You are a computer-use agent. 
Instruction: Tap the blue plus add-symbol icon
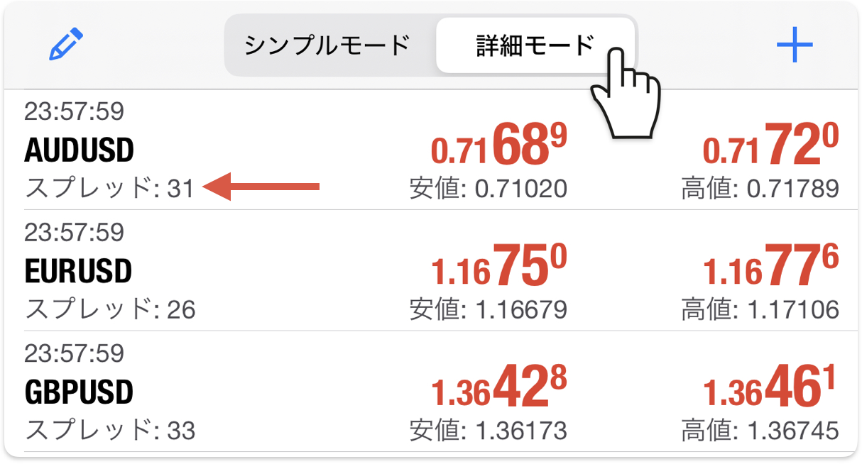(795, 45)
